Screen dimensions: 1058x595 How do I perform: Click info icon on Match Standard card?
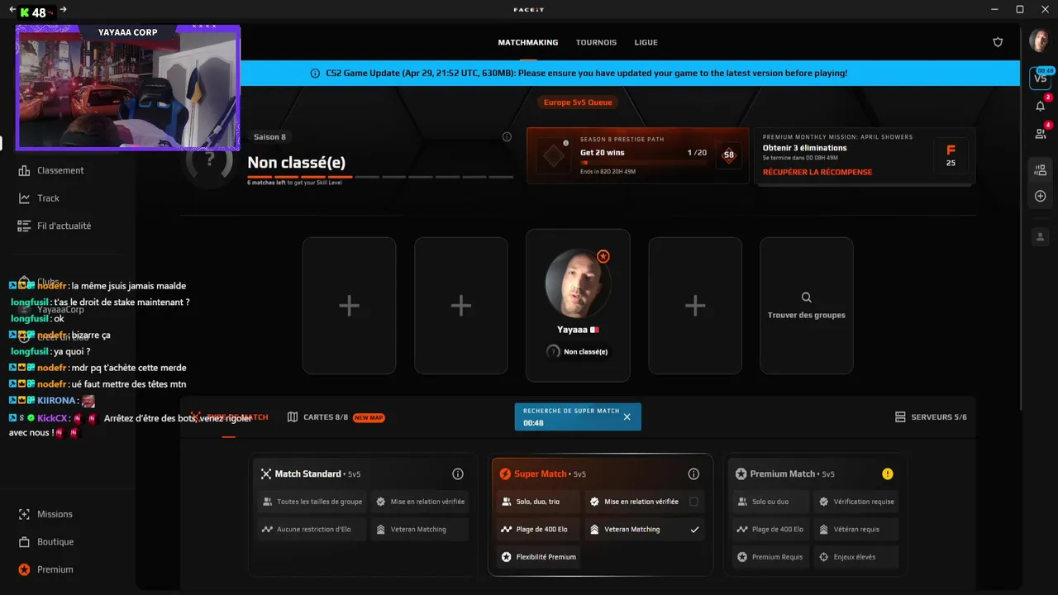458,474
